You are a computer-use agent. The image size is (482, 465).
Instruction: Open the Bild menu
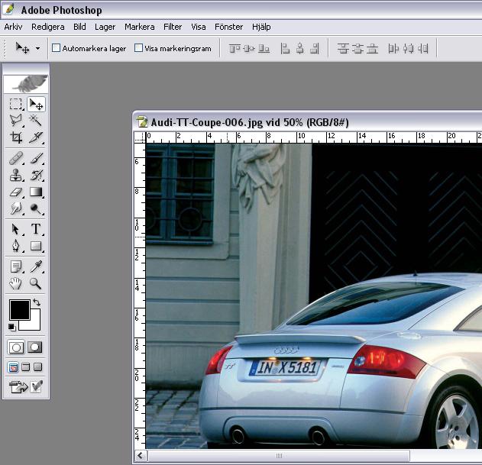click(x=79, y=27)
